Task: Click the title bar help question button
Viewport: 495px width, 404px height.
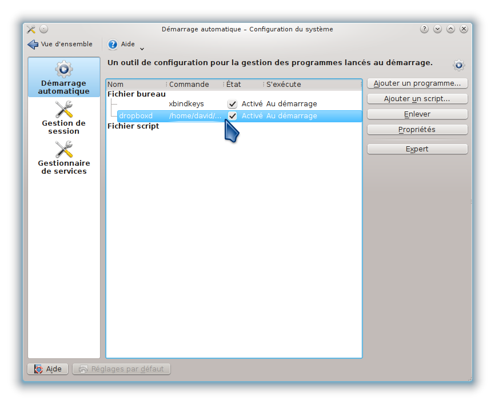Action: click(x=424, y=29)
